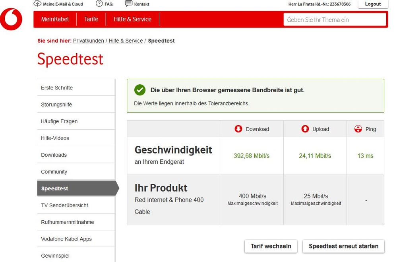This screenshot has width=397, height=262.
Task: Switch to the Tarife tab
Action: click(x=91, y=19)
